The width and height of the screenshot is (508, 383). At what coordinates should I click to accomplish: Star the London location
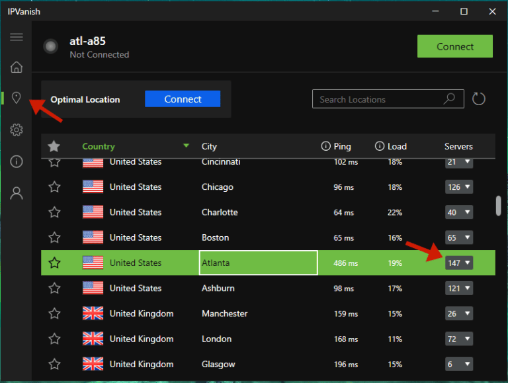tap(54, 339)
